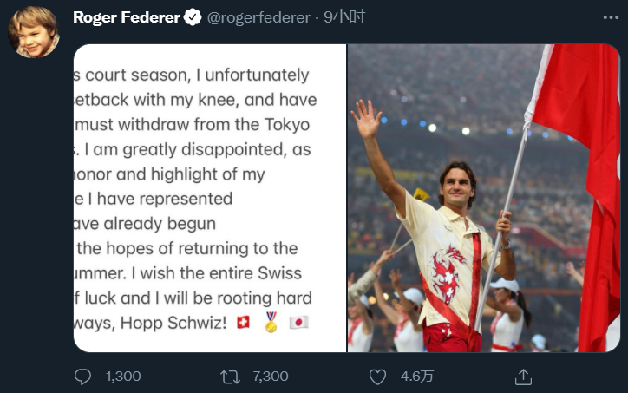This screenshot has height=393, width=628.
Task: Open Roger Federer's profile picture avatar
Action: click(x=34, y=33)
